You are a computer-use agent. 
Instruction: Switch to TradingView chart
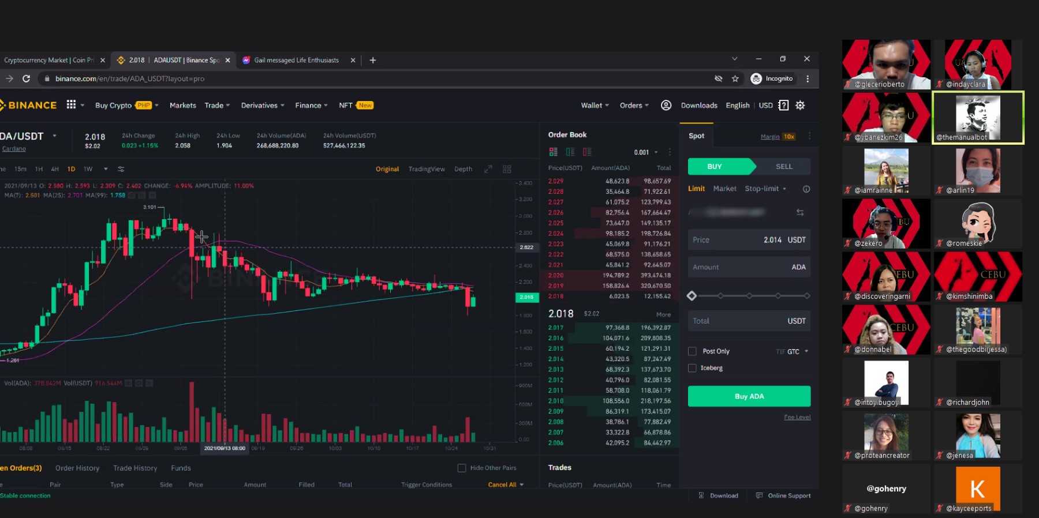(427, 169)
